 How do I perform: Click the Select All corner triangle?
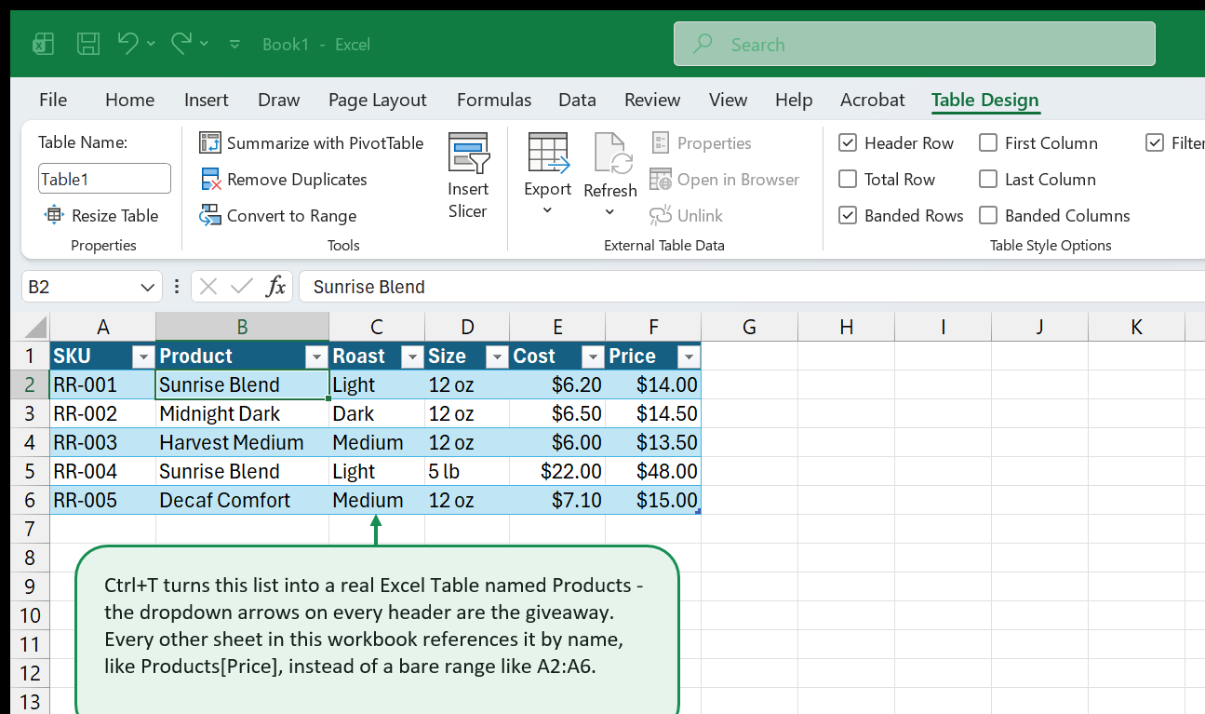pos(35,327)
